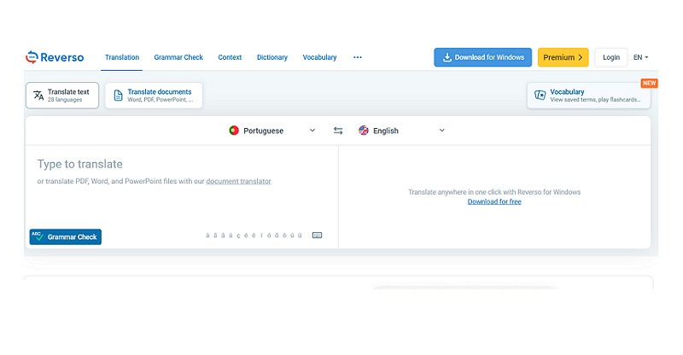Screen dimensions: 683x355
Task: Click the document icon on Translate documents
Action: 118,96
